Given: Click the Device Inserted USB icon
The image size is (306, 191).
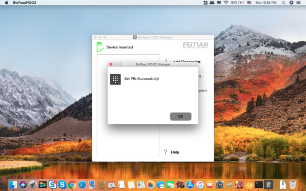Looking at the screenshot, I should click(100, 47).
